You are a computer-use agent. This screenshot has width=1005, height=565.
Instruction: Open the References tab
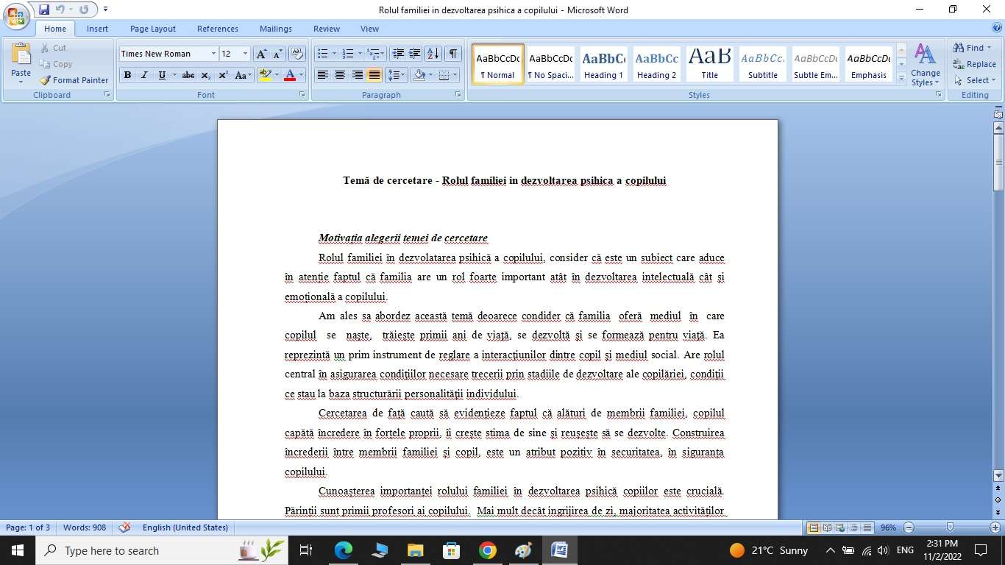217,29
